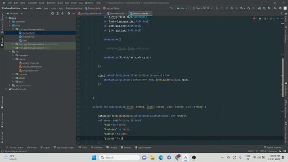Click the editor vertical scrollbar thumb
Screen dimensions: 288x162
pyautogui.click(x=283, y=77)
